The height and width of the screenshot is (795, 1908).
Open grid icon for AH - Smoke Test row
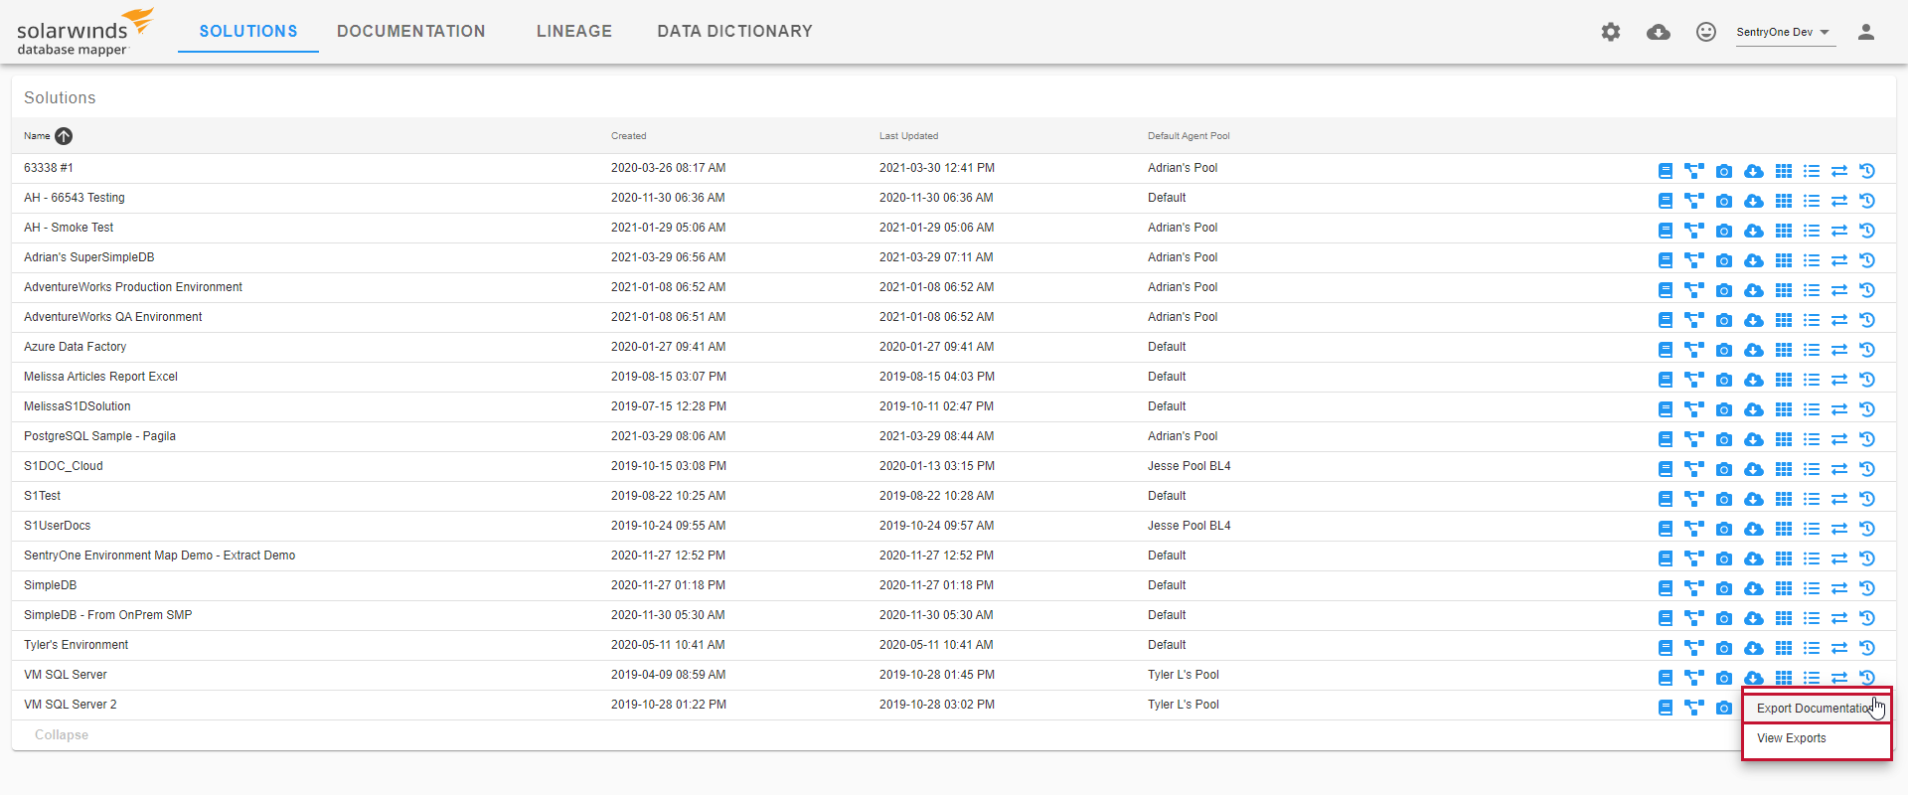1784,231
